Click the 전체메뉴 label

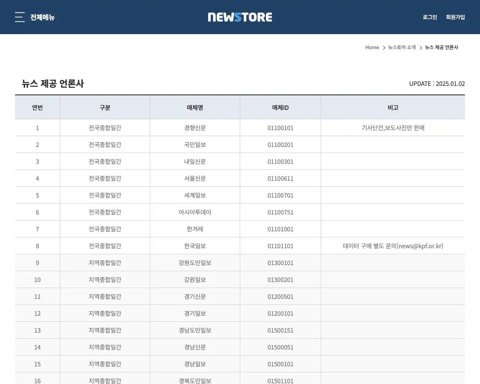42,17
